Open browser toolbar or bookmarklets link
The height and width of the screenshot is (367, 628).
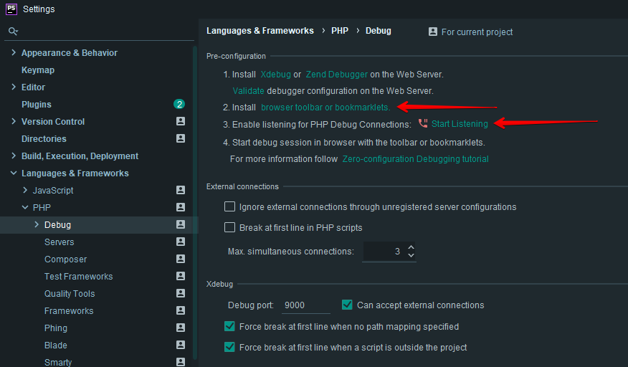click(x=325, y=108)
